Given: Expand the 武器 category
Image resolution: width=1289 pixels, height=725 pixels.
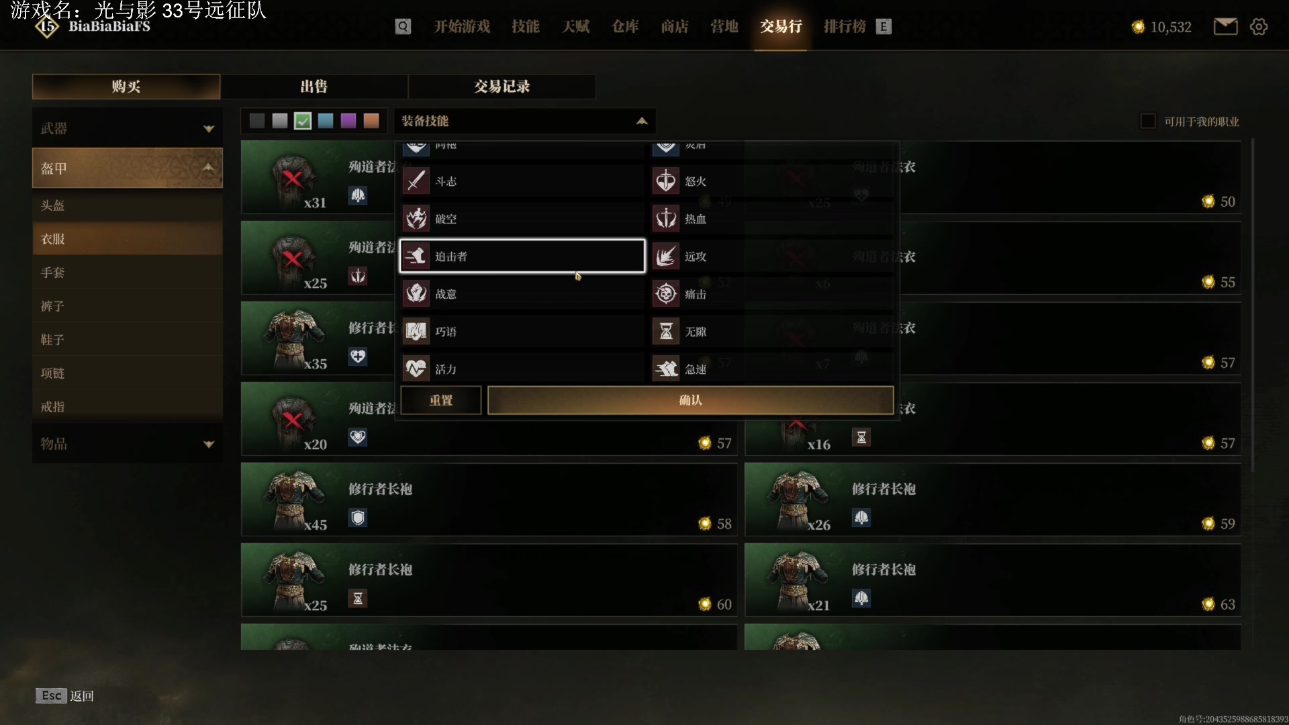Looking at the screenshot, I should coord(127,128).
